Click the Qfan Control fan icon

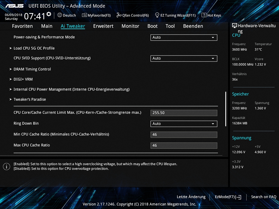click(x=119, y=15)
